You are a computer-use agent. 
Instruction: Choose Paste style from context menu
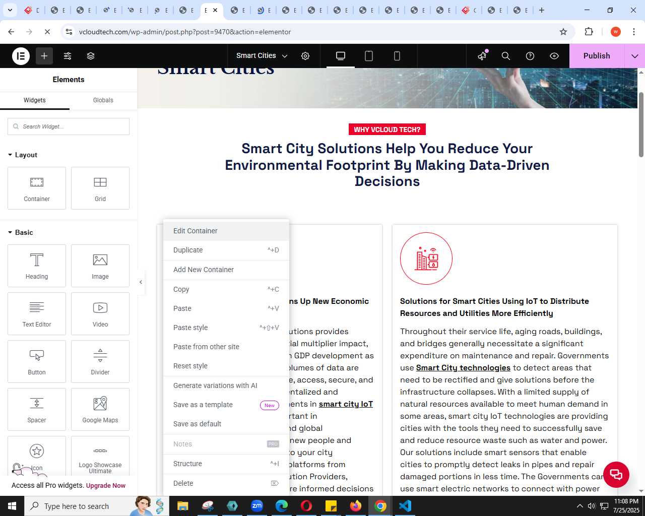coord(226,328)
